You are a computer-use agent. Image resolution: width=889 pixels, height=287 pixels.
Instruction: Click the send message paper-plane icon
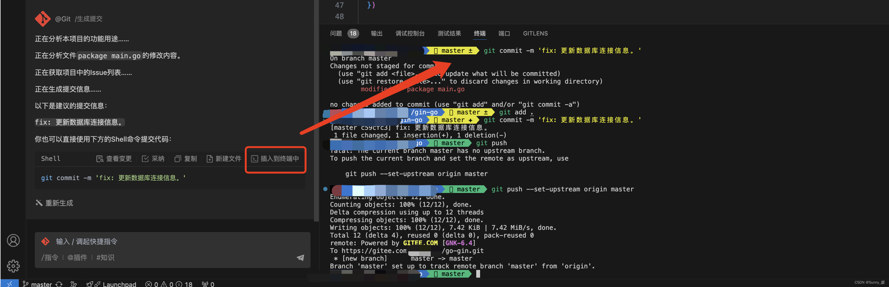pos(300,258)
